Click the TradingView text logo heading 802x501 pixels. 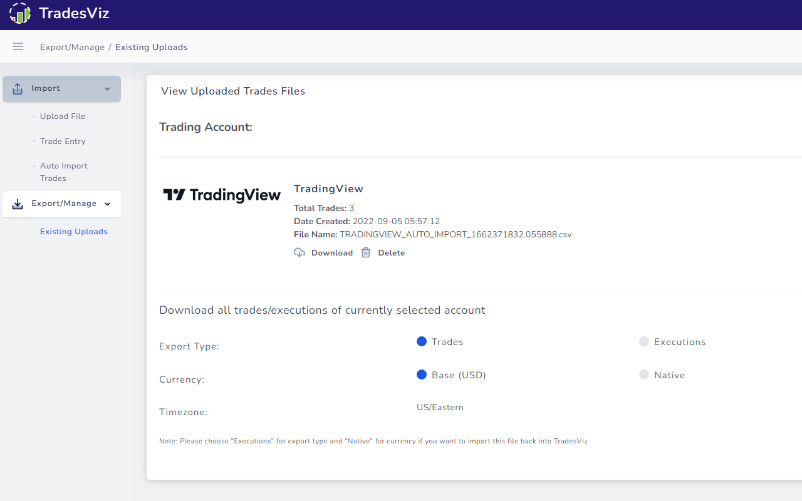click(x=328, y=189)
